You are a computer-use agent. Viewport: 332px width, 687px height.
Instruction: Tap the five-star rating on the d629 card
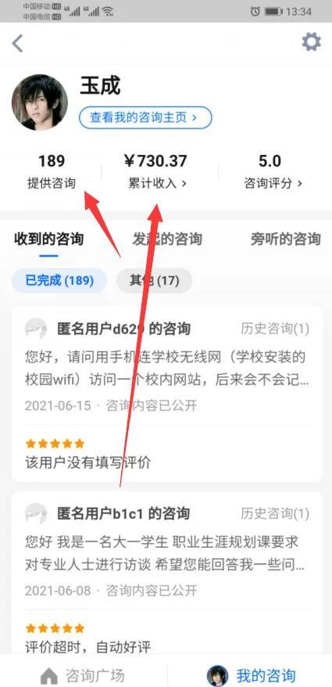tap(55, 444)
